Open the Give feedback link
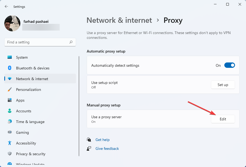246x167 pixels. click(x=107, y=149)
